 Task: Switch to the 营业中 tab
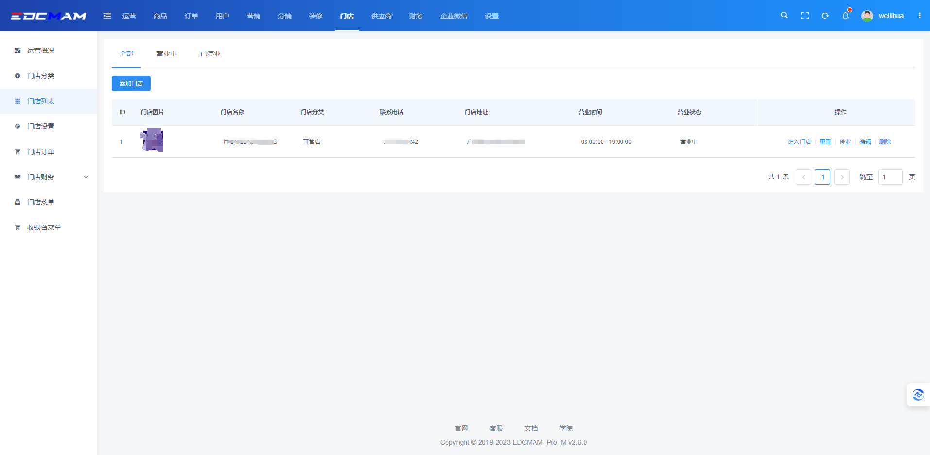tap(166, 53)
